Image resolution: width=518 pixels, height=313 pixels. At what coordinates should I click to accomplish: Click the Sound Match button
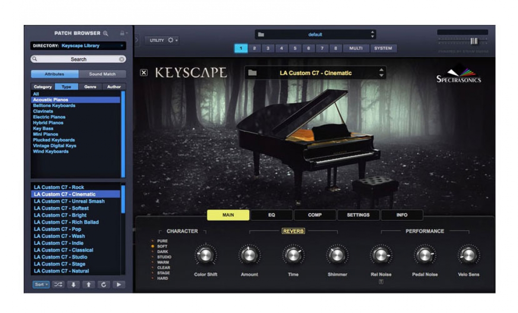[x=102, y=74]
